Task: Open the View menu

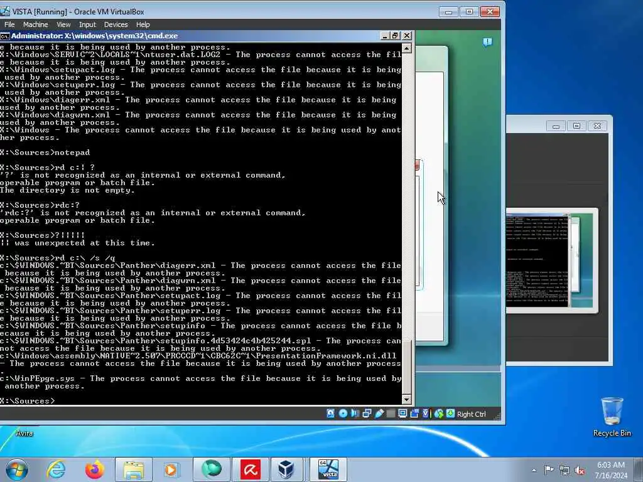Action: (x=63, y=24)
